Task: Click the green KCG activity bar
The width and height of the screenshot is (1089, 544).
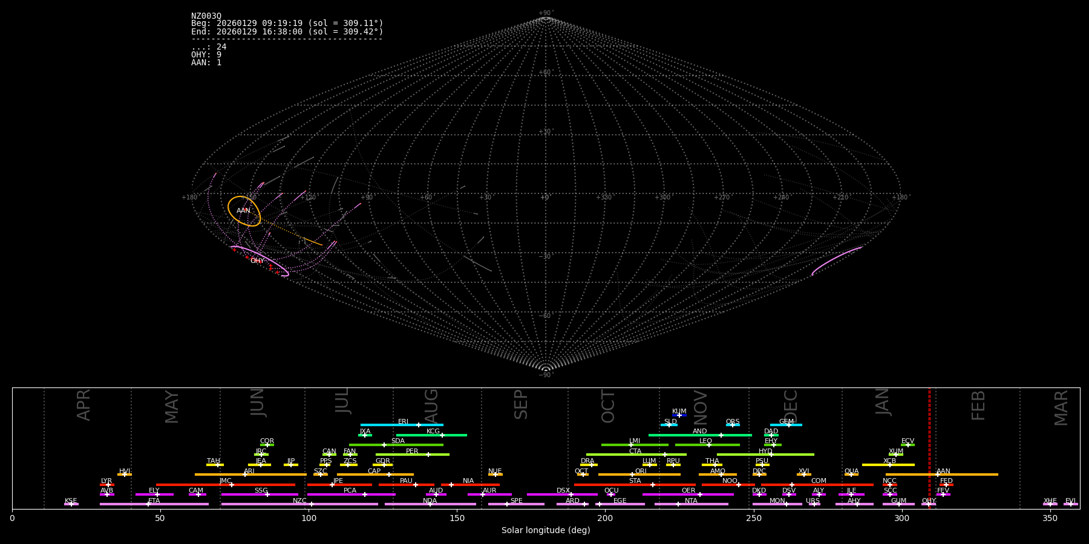Action: pos(431,435)
